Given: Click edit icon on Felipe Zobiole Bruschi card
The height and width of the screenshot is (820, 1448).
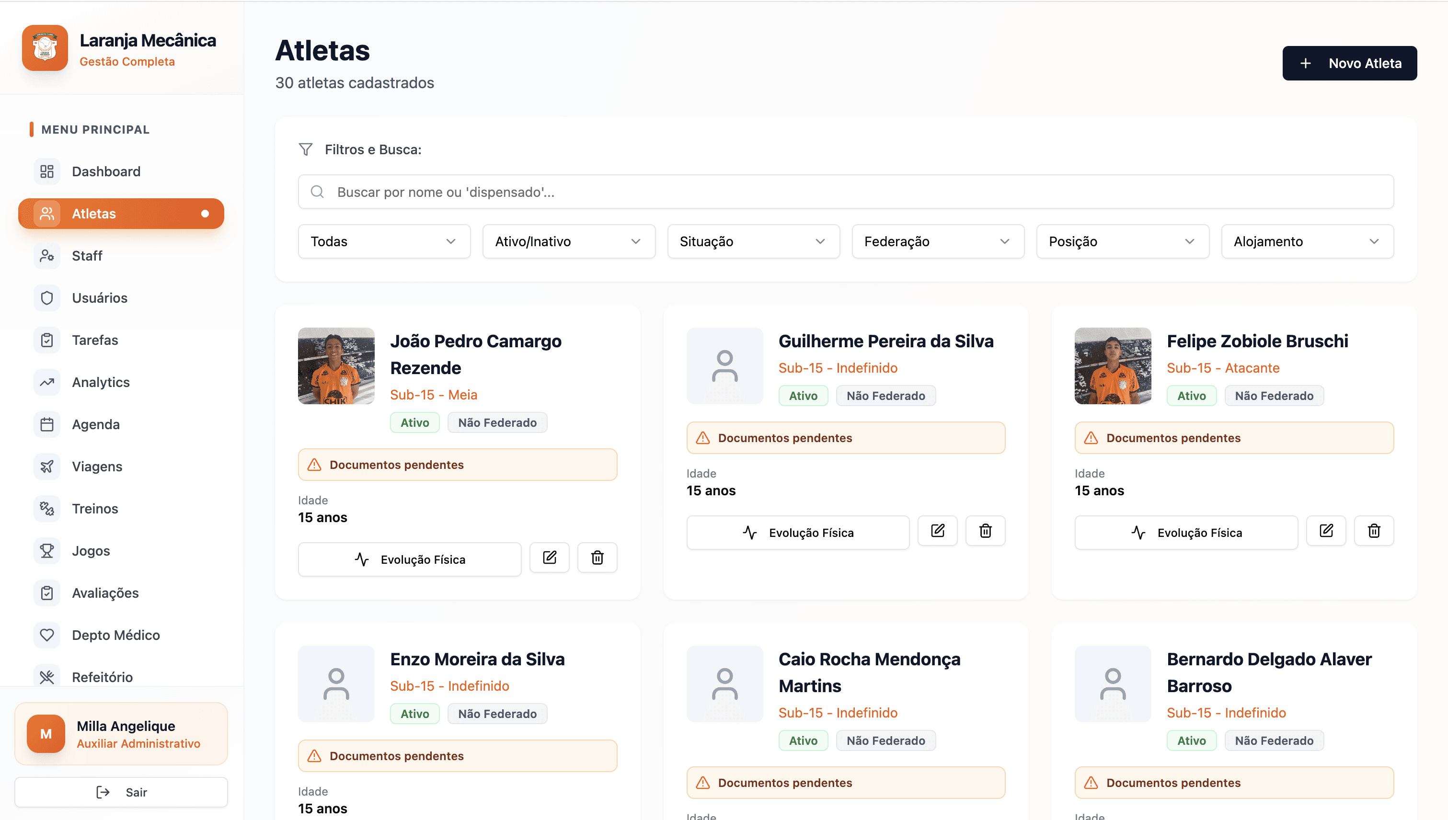Looking at the screenshot, I should click(1326, 531).
